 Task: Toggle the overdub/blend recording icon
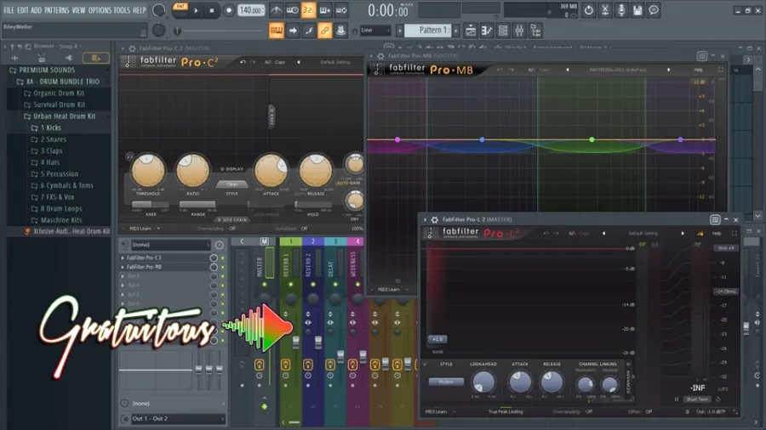coord(324,10)
